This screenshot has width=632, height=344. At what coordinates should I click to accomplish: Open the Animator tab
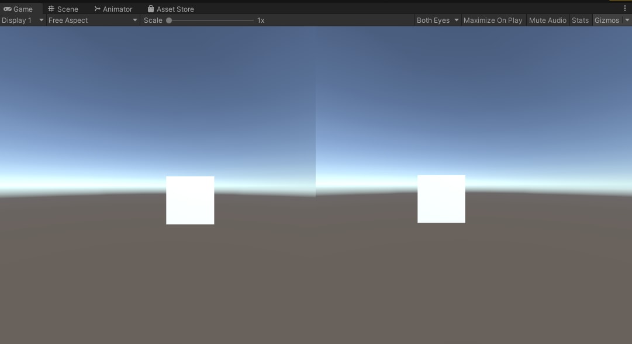pyautogui.click(x=113, y=9)
